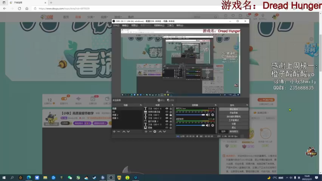Refresh the Douyu browser page
The width and height of the screenshot is (322, 181).
coord(19,8)
